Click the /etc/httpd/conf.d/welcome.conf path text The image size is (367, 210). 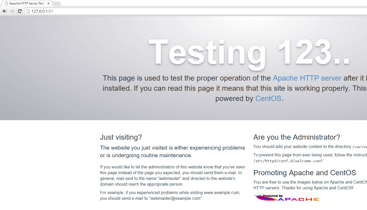pos(288,161)
